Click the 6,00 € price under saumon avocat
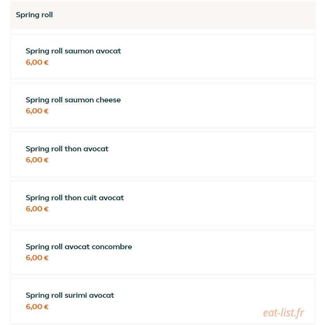 tap(37, 62)
